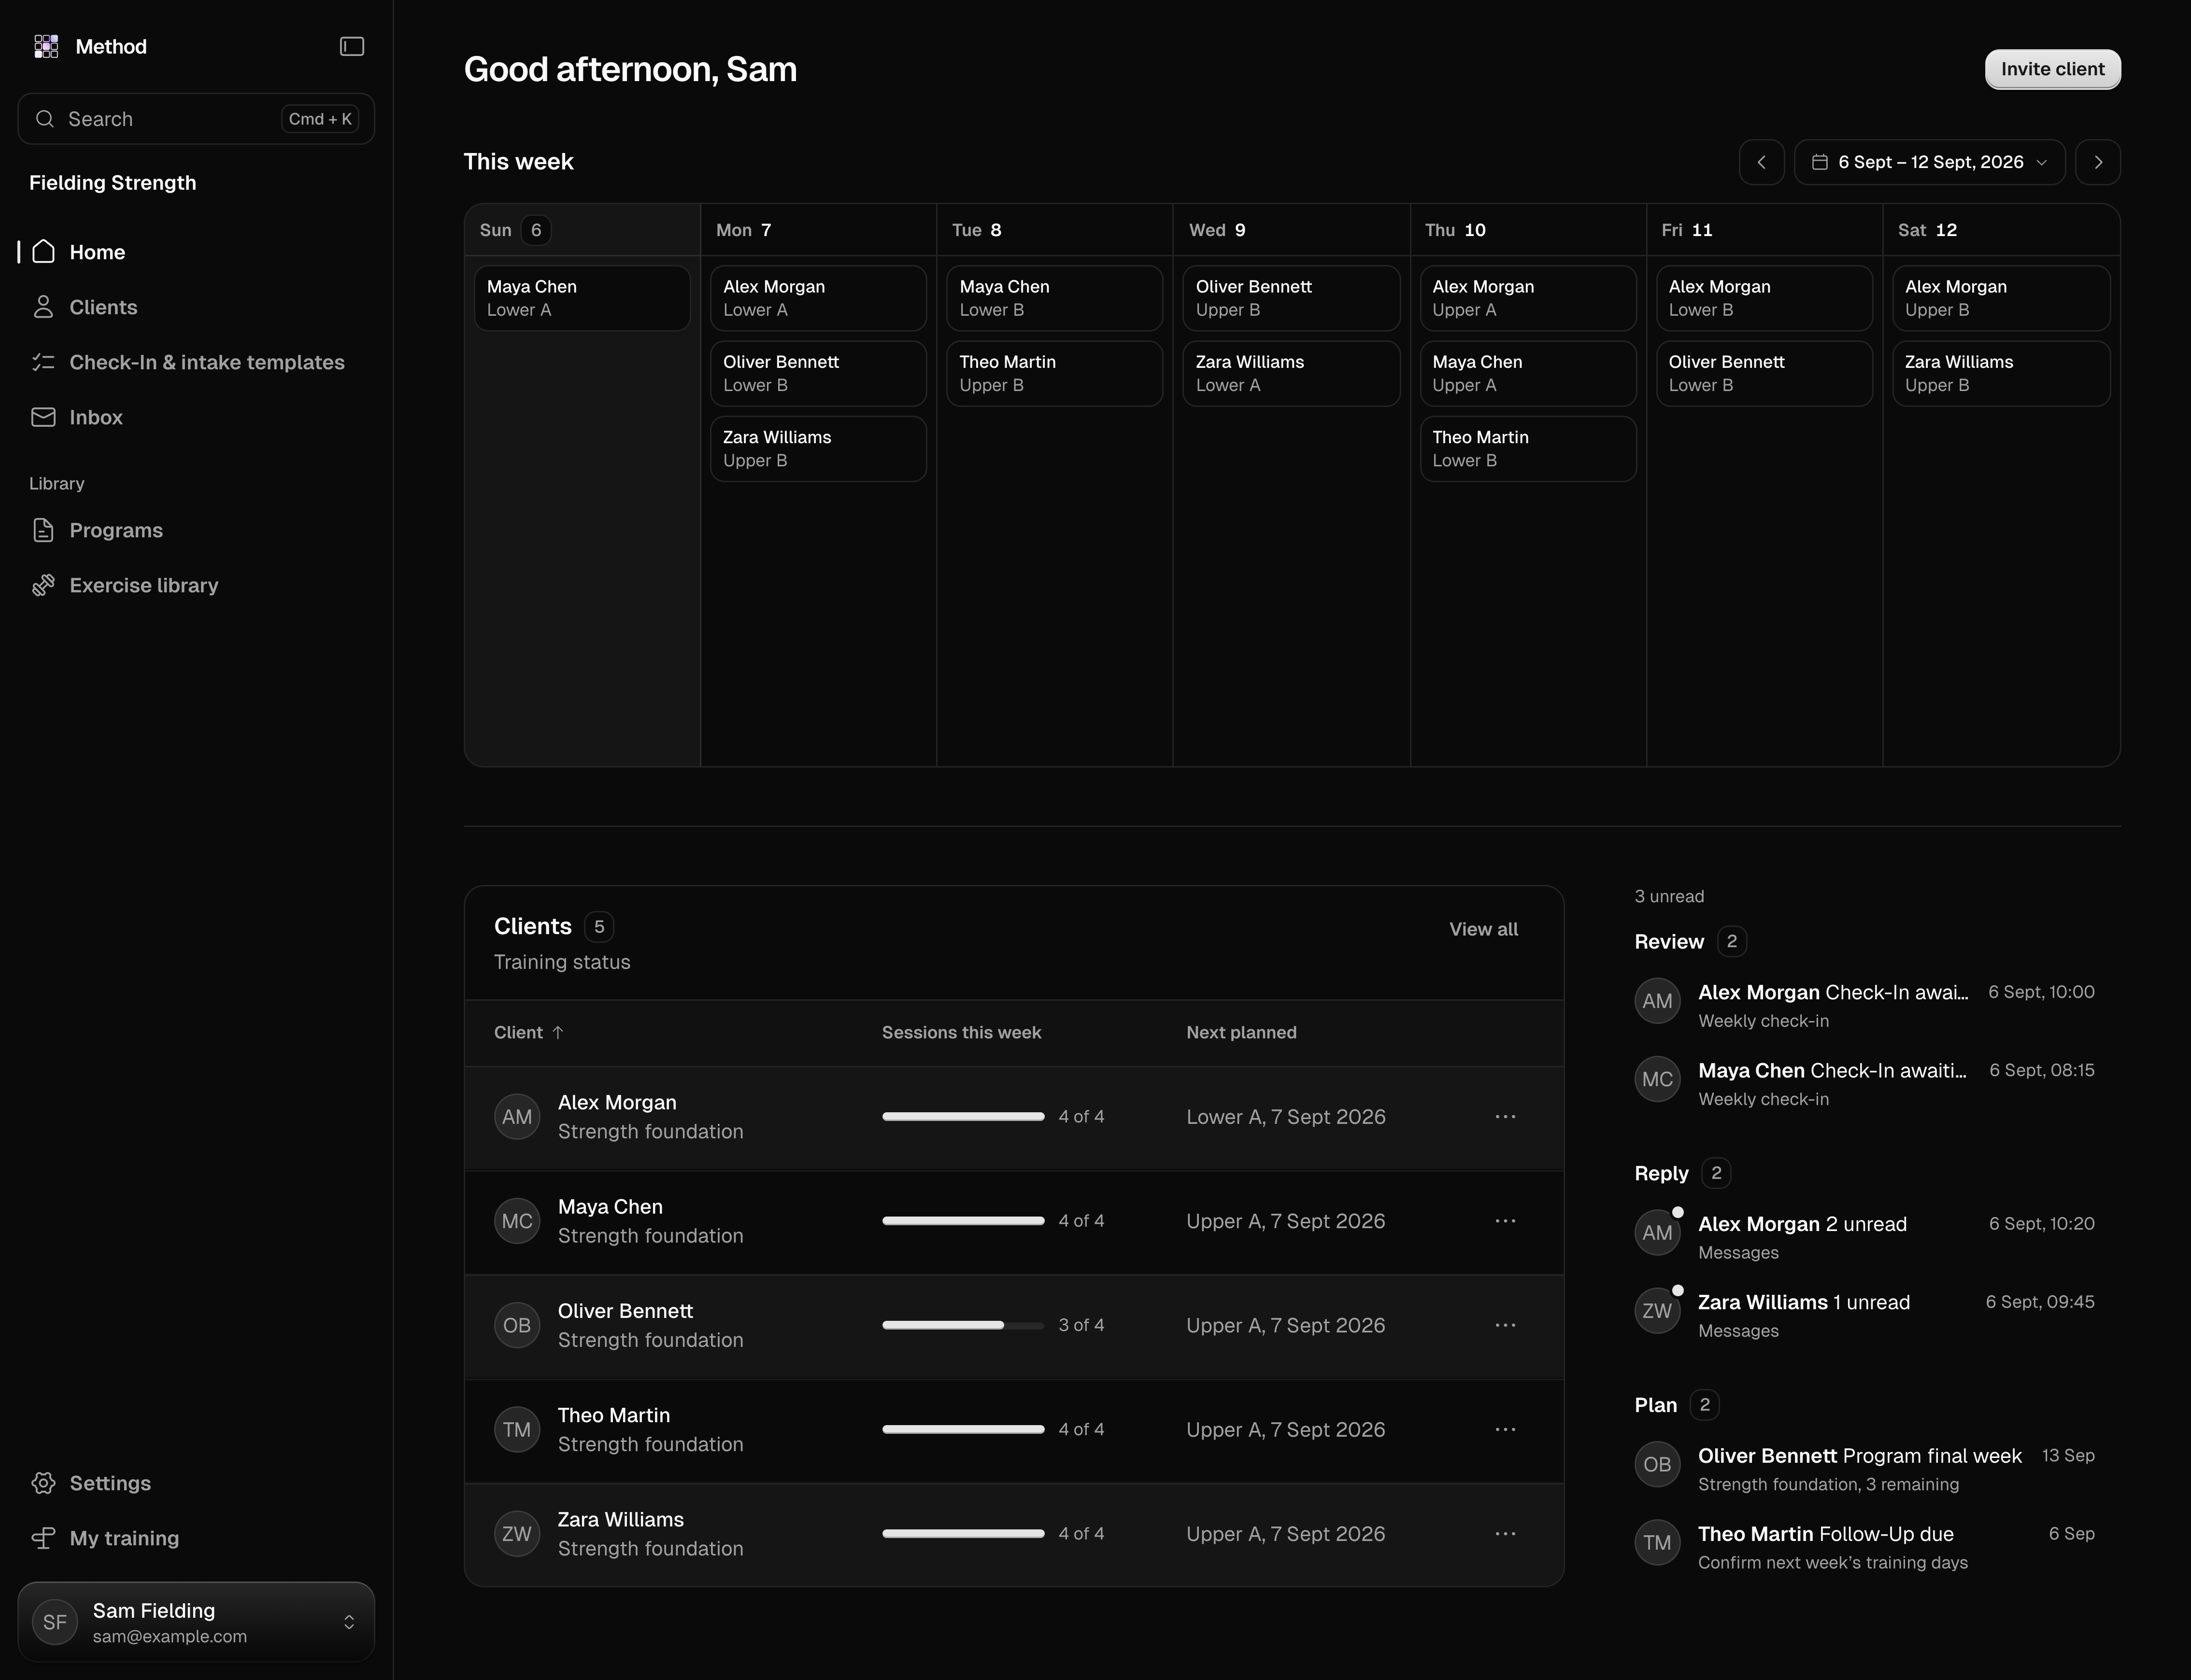Open the Clients page in the sidebar
Screen dimensions: 2191x1680
coord(196,307)
